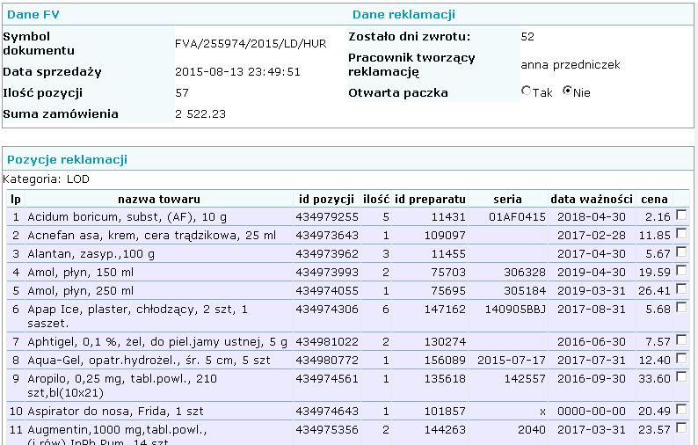Screen dimensions: 698x445
Task: Tick checkbox for Apap Ice plaster row
Action: (x=681, y=307)
